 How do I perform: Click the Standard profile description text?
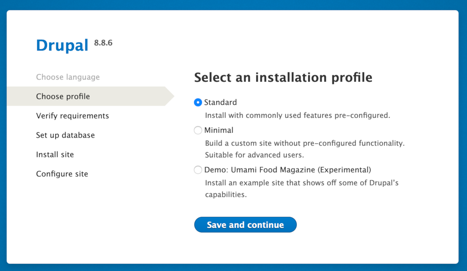[298, 115]
